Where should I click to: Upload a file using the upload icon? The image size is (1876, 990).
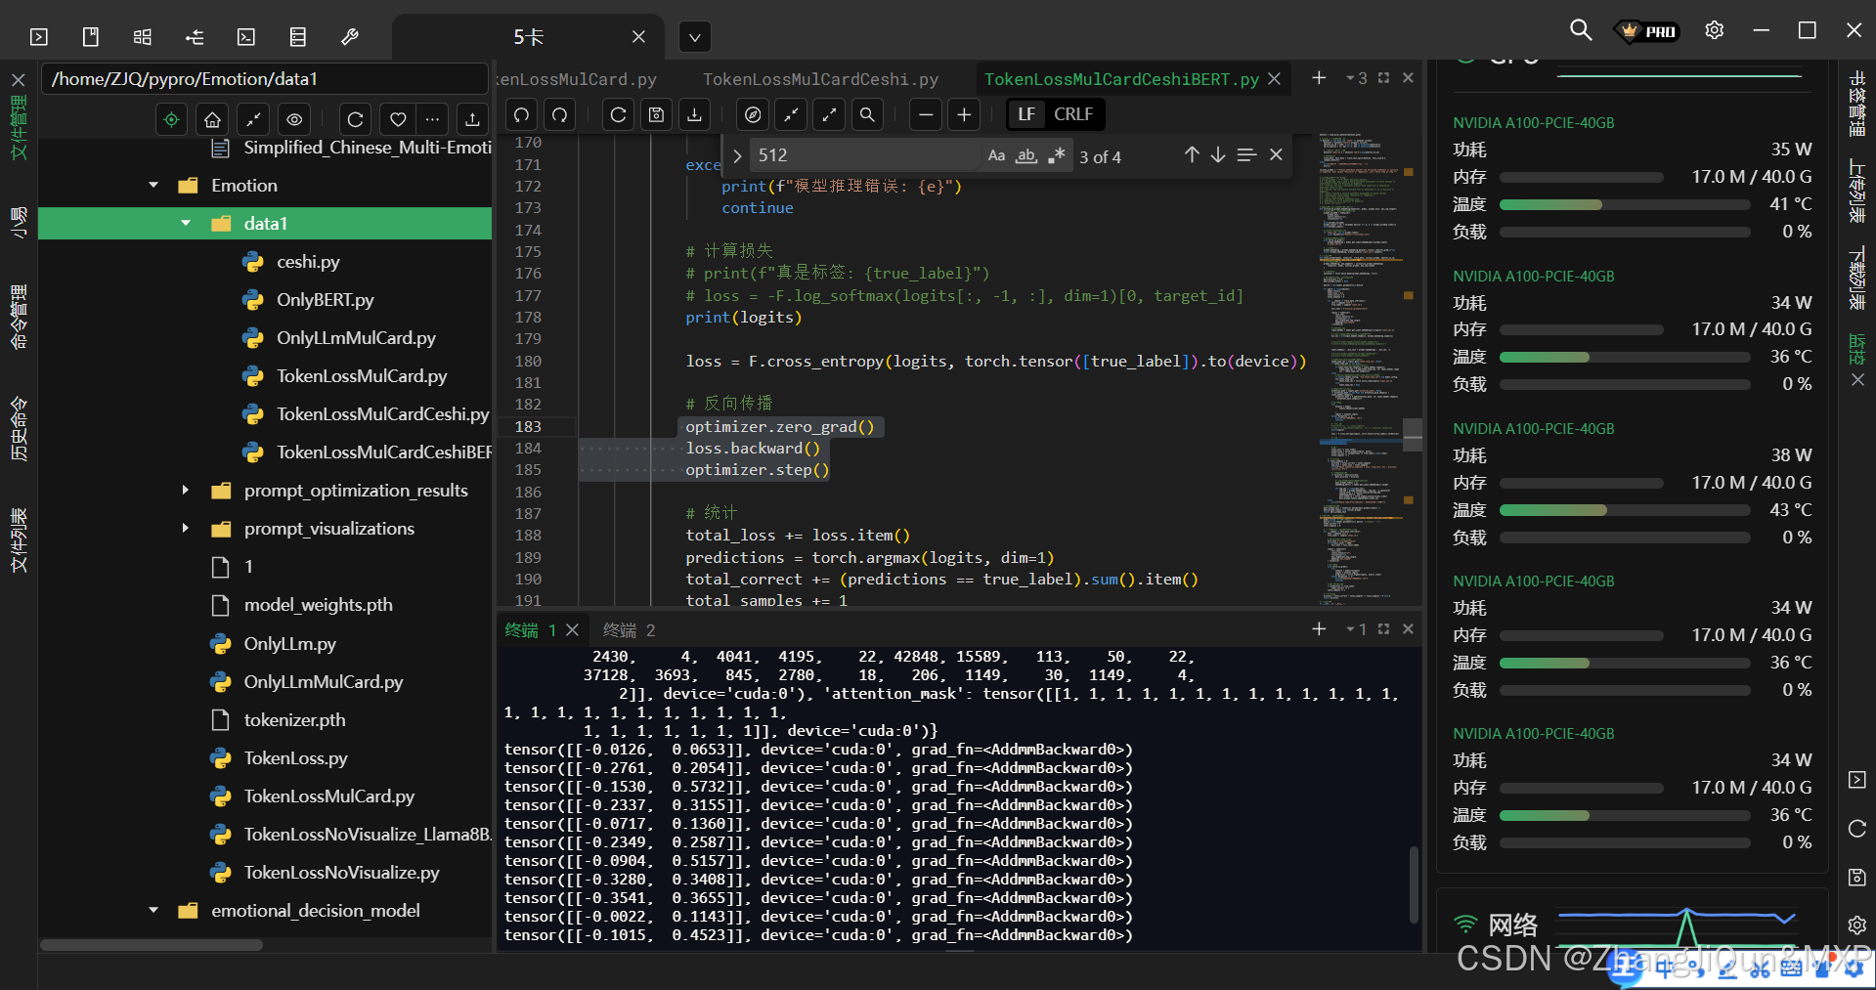pos(472,119)
